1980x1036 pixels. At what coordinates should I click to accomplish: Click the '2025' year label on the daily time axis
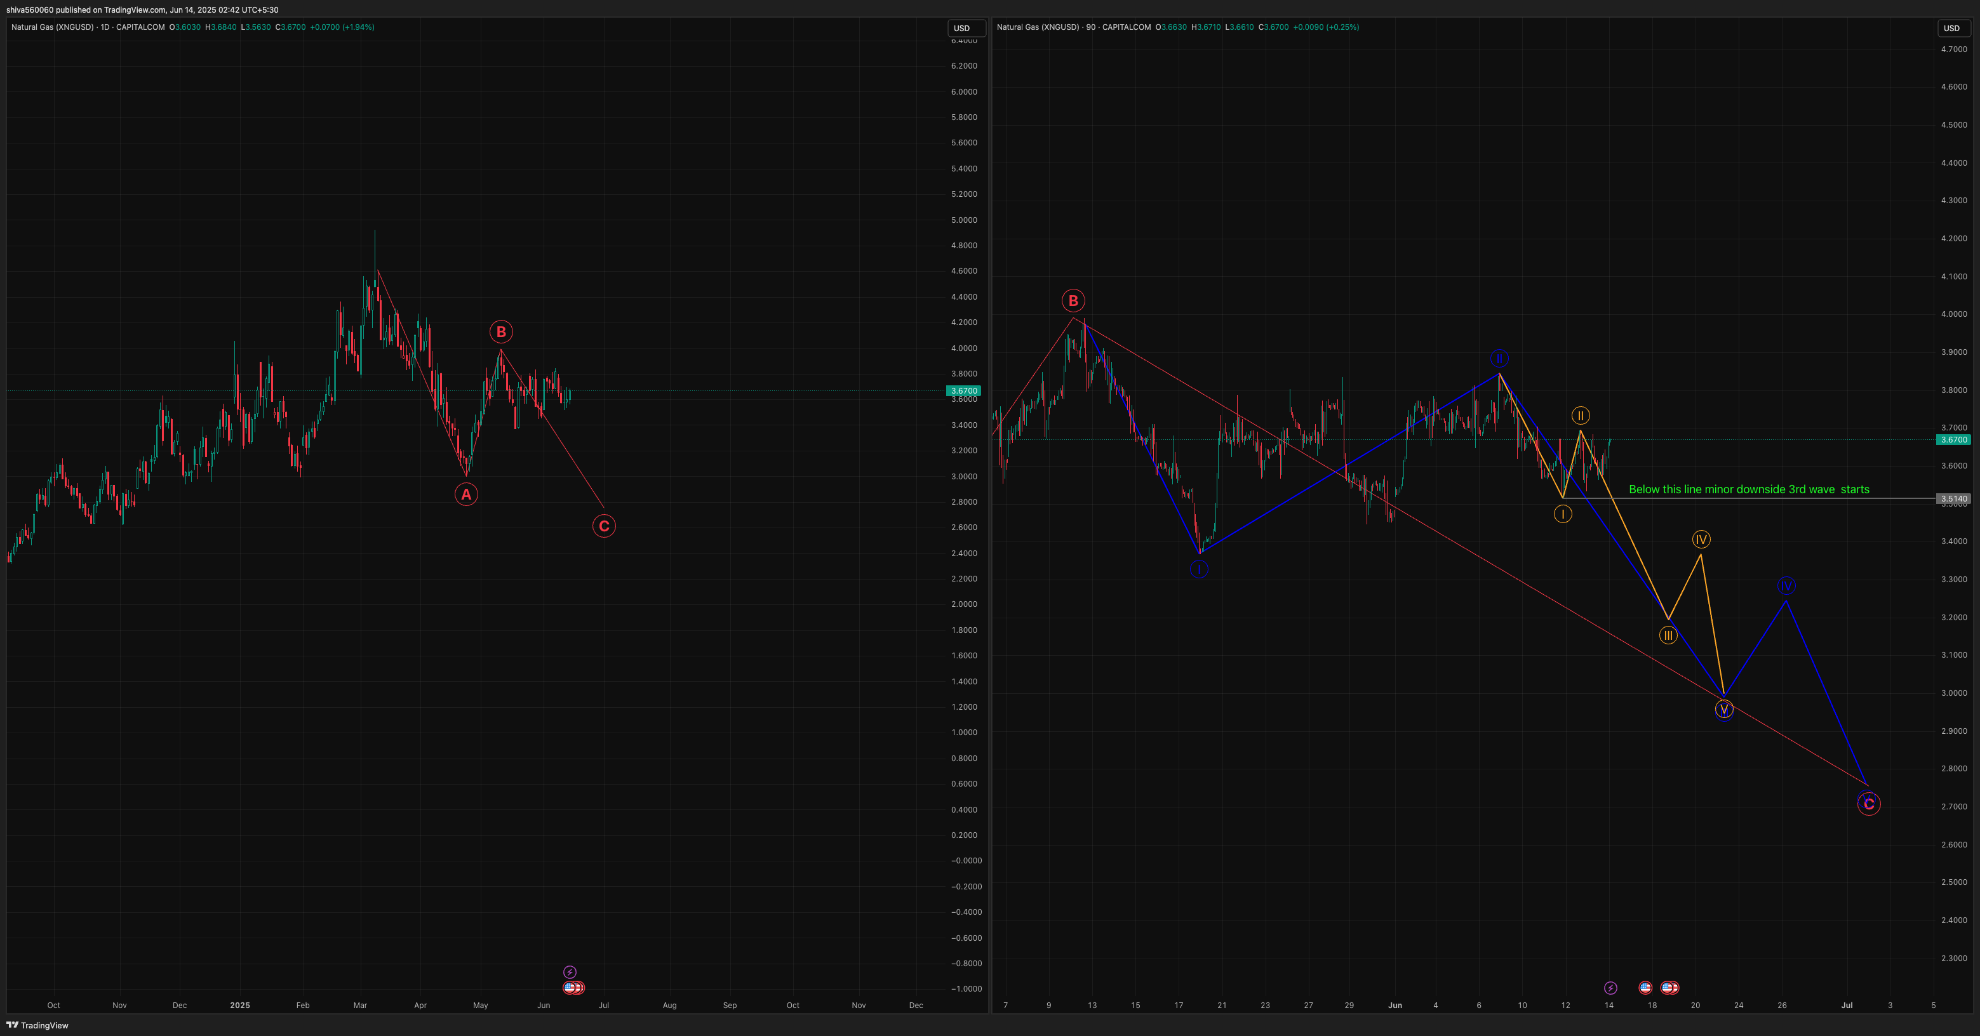[x=240, y=1006]
